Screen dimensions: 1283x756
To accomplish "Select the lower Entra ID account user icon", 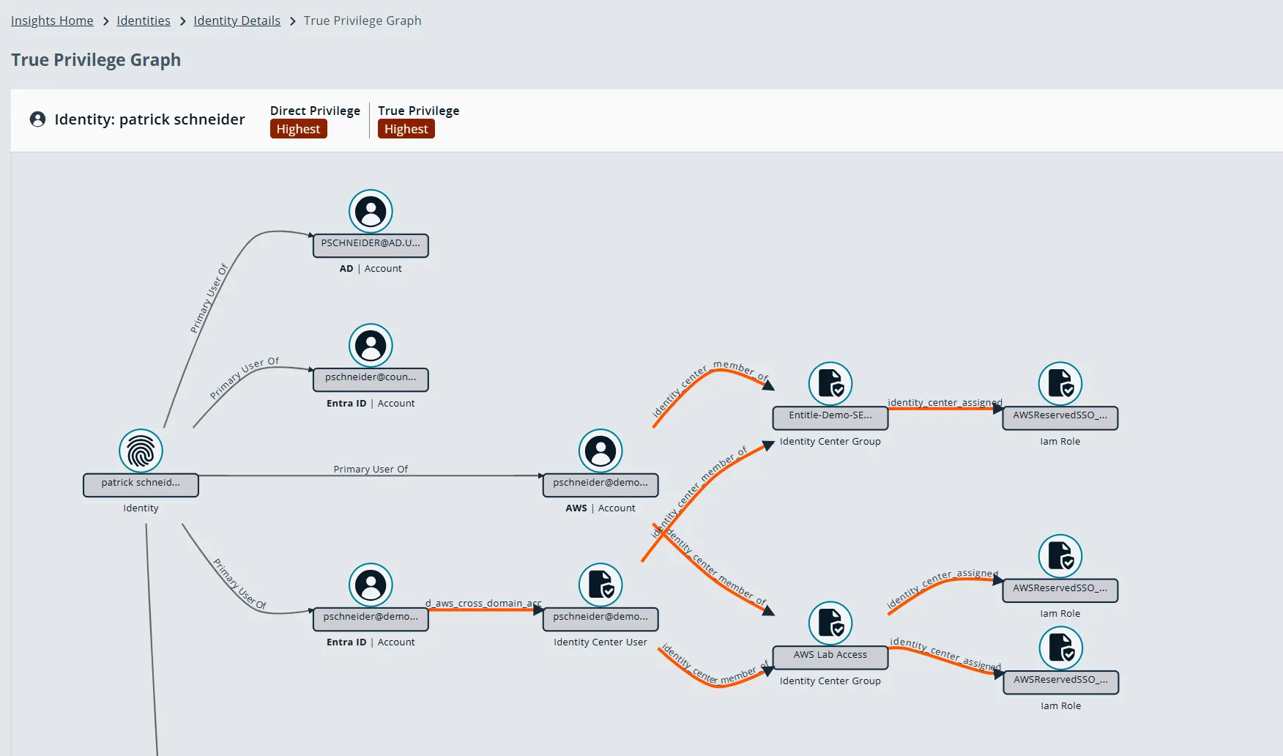I will (x=371, y=585).
